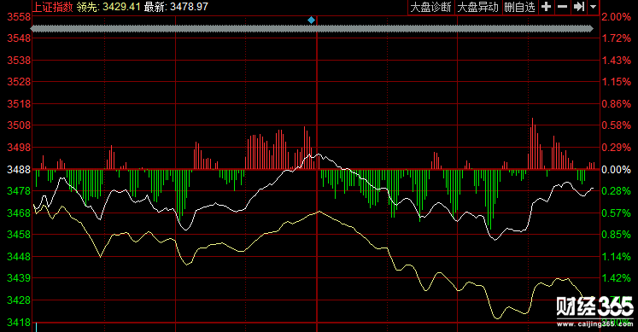Open 大盘异动 market movement panel
This screenshot has width=638, height=332.
coord(478,7)
